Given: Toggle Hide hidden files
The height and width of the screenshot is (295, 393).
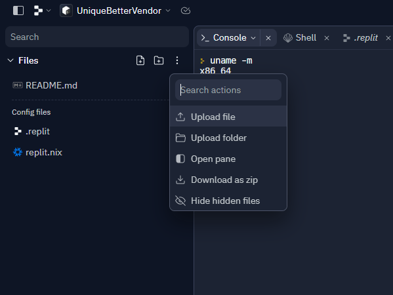Looking at the screenshot, I should click(x=228, y=201).
